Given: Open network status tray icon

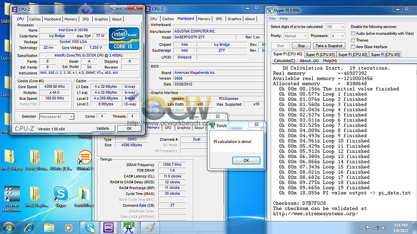Looking at the screenshot, I should point(376,228).
